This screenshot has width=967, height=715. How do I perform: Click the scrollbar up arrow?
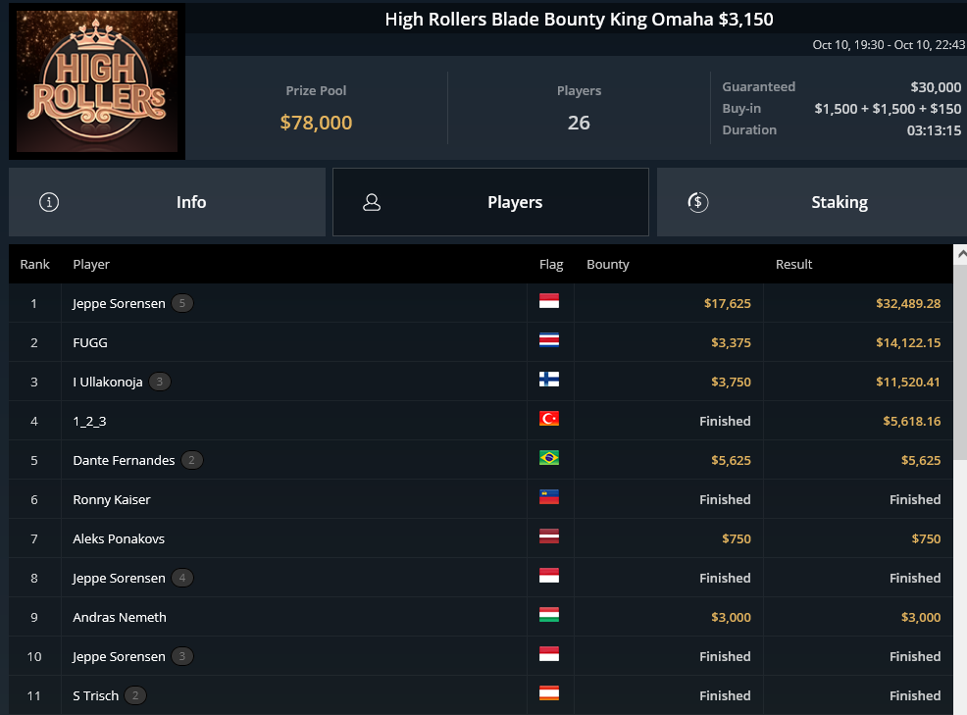(x=960, y=255)
